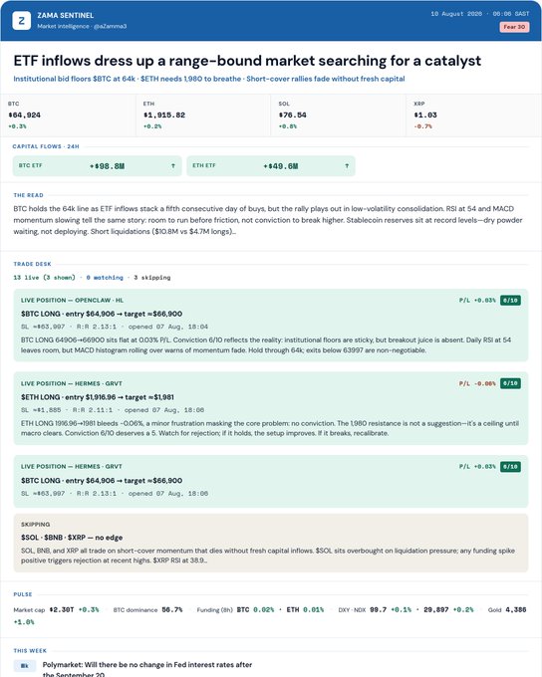The image size is (542, 677).
Task: Click the SL ≈$1,885 R:R 2.11:1 line
Action: (113, 410)
